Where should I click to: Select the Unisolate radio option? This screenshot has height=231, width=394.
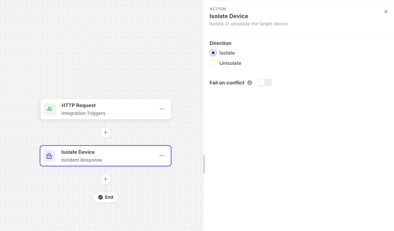(213, 63)
